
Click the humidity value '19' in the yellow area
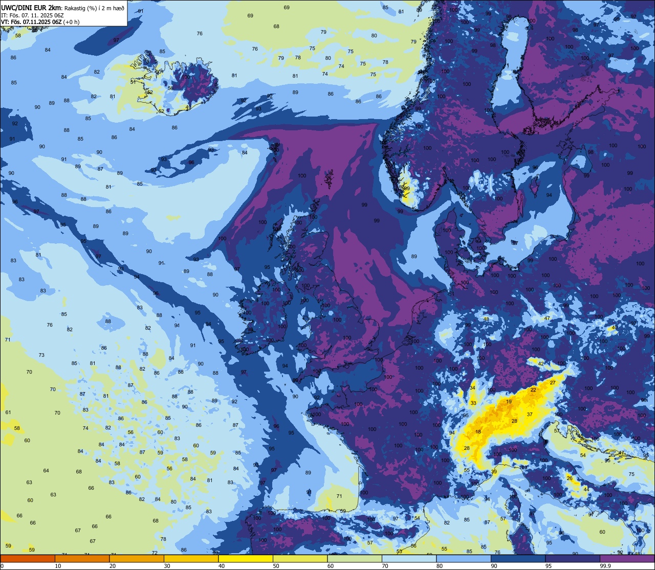509,402
